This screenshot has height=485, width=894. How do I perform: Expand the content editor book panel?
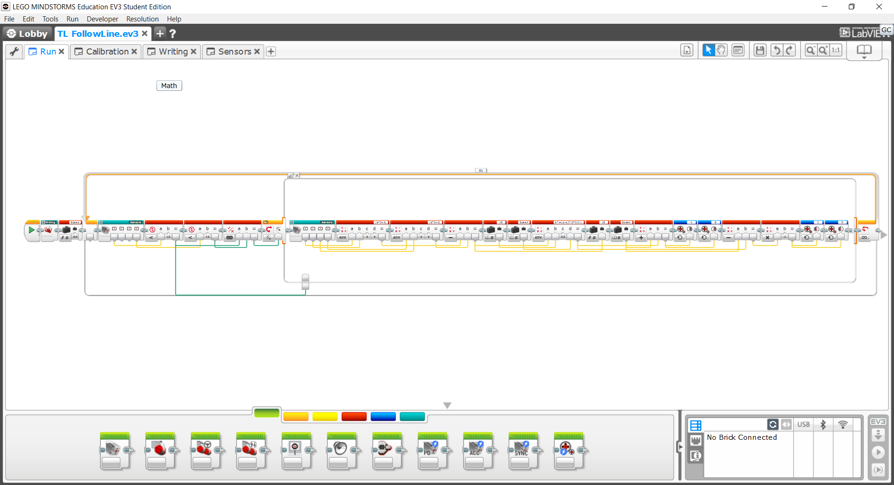864,51
